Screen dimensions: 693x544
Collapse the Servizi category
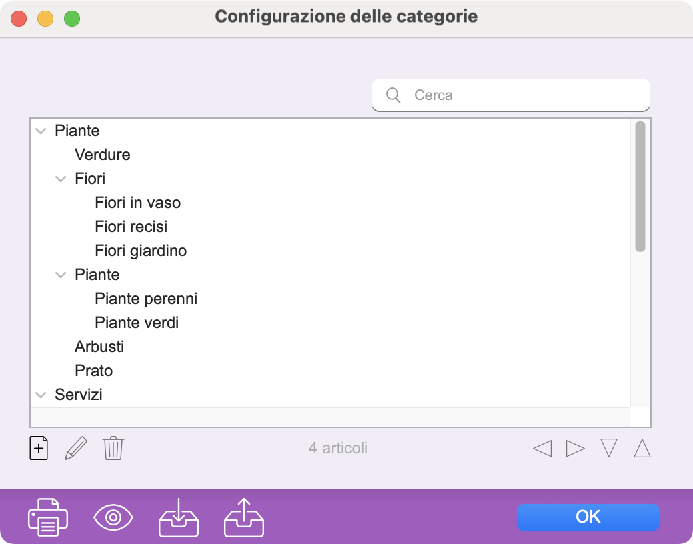(x=41, y=395)
